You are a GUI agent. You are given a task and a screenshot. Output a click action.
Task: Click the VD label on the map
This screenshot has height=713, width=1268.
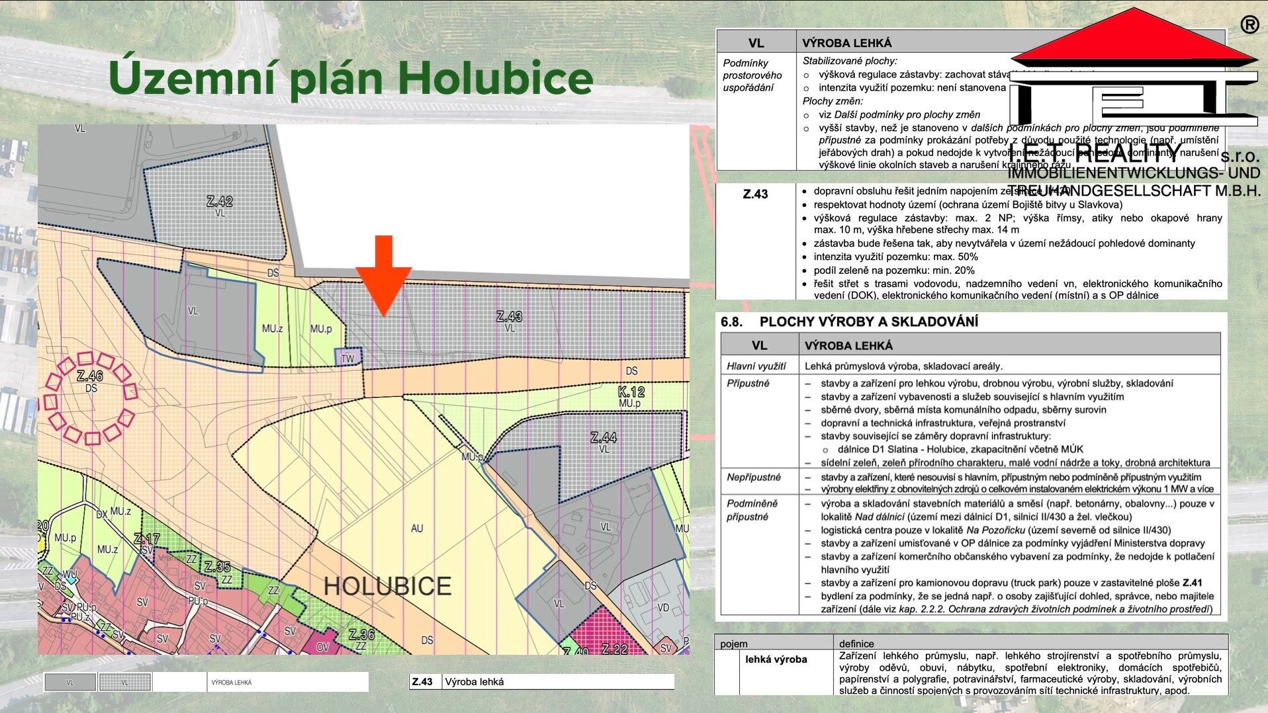pyautogui.click(x=663, y=608)
